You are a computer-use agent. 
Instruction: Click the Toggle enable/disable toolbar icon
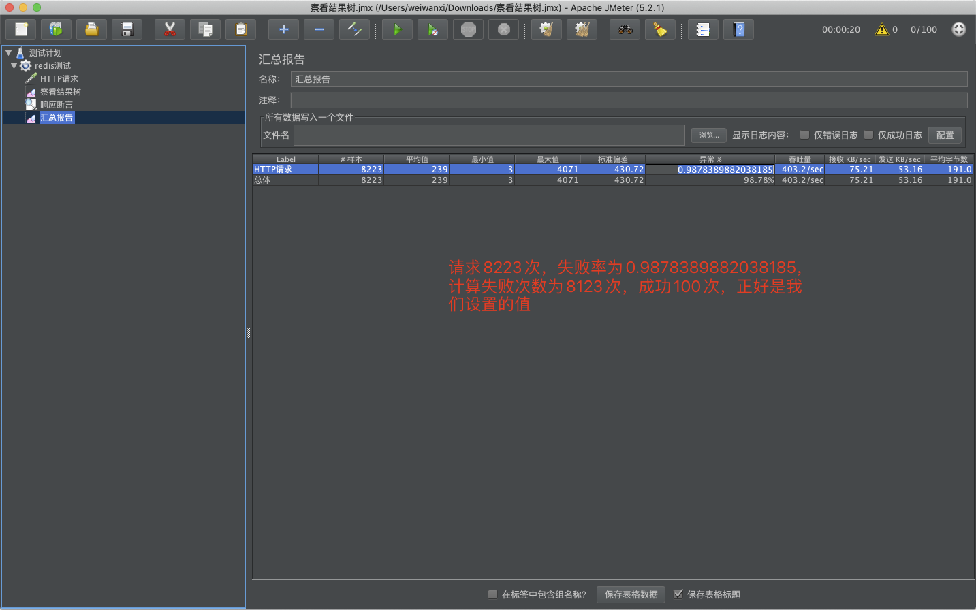[355, 29]
